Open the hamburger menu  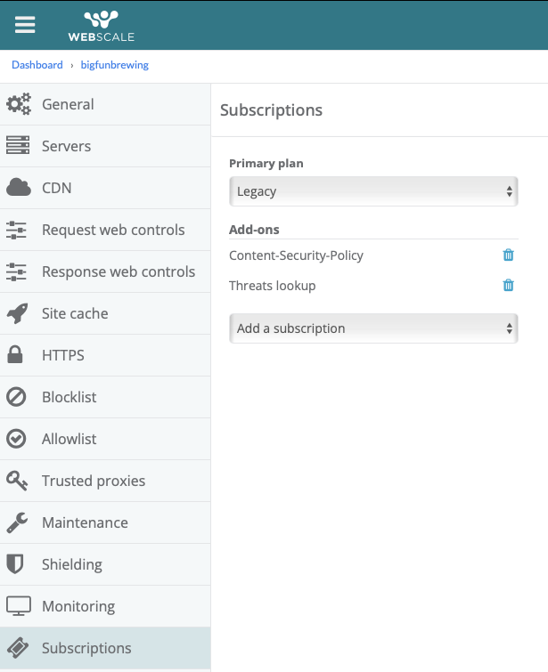coord(25,25)
